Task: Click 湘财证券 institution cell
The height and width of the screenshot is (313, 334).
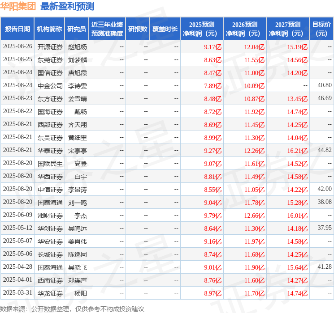Action: tap(50, 216)
